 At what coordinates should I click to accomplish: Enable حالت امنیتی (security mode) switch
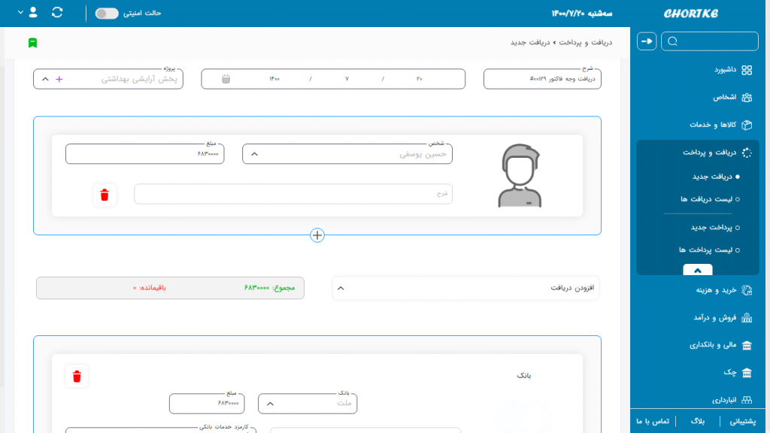tap(105, 13)
